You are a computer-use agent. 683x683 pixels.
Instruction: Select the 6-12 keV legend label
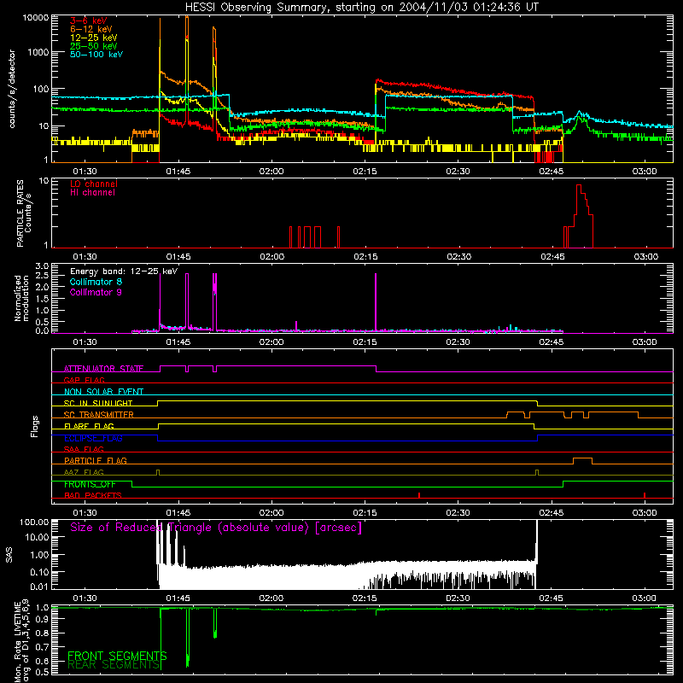point(90,29)
